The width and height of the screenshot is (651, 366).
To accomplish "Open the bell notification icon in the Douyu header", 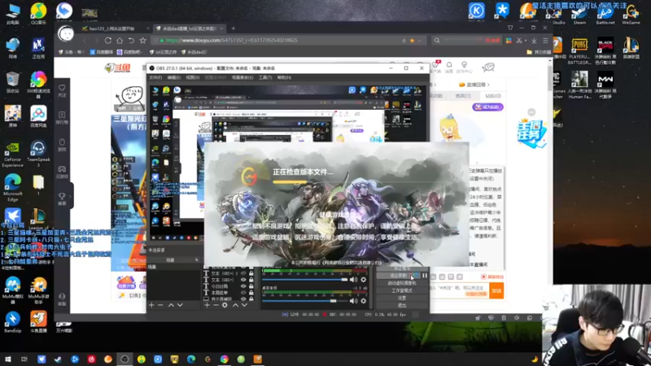I will [x=449, y=65].
